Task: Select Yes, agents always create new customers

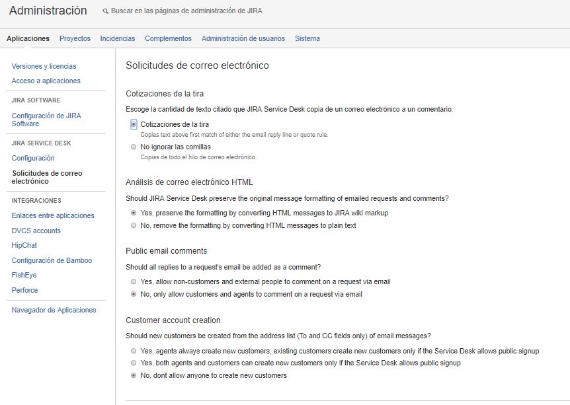Action: tap(134, 351)
